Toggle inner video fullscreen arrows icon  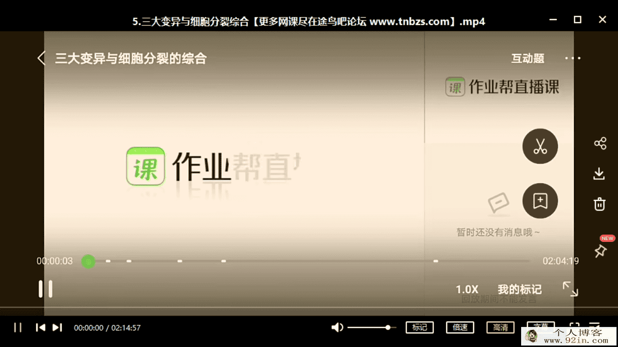click(570, 289)
